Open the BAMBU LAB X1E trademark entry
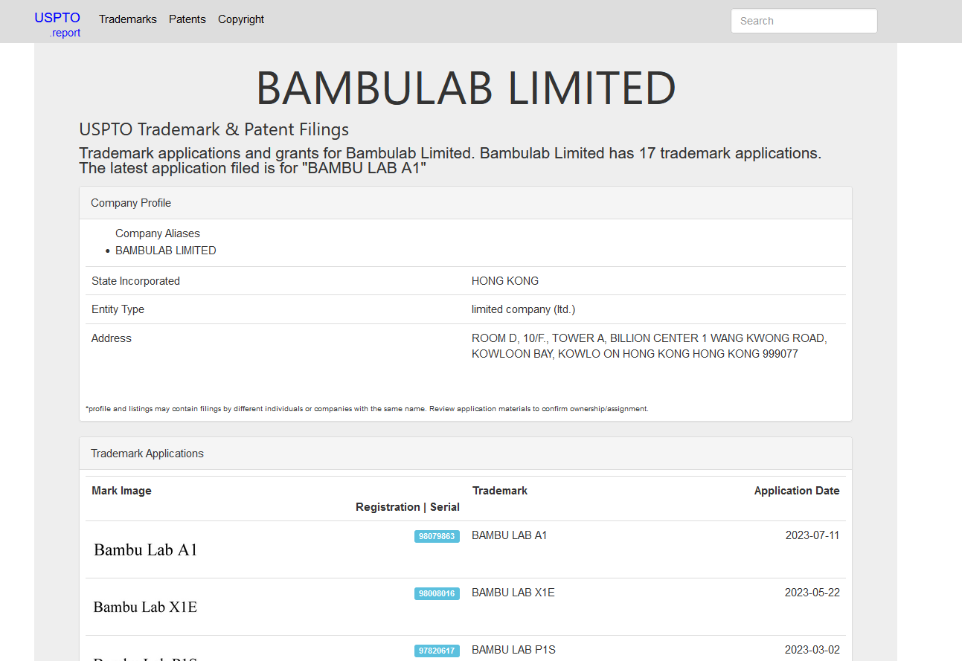The image size is (962, 661). point(513,593)
